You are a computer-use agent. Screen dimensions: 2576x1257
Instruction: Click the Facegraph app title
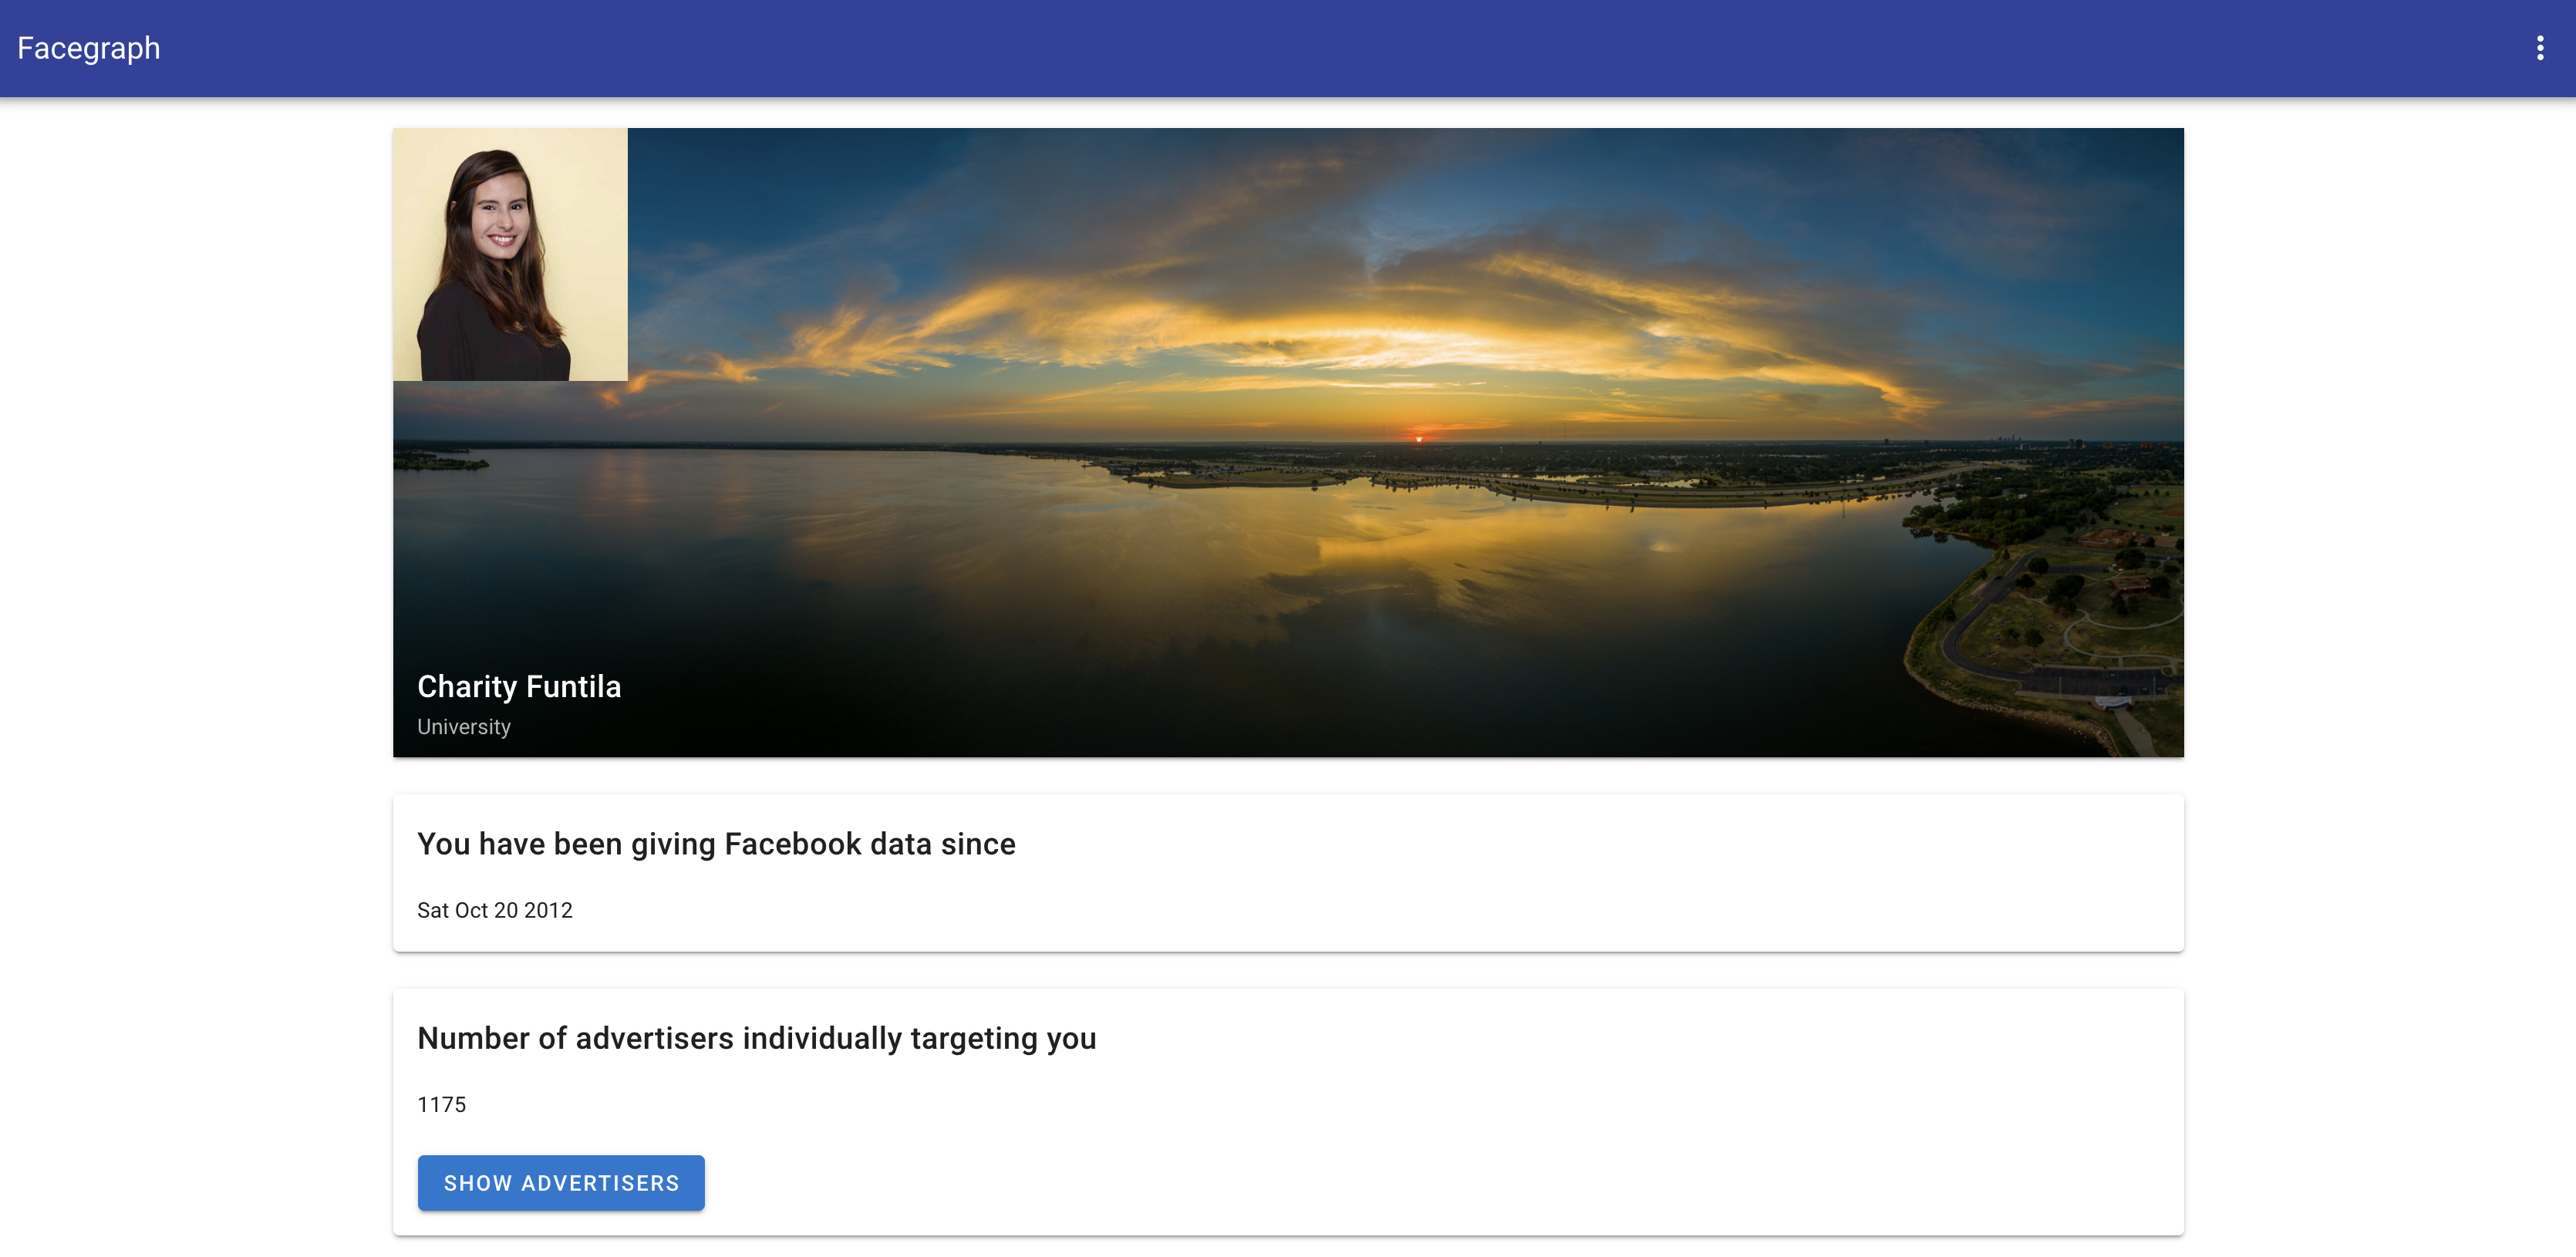88,48
